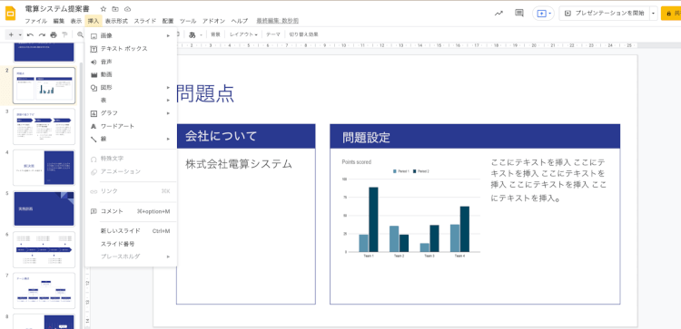Click the Google Slides home logo

coord(10,14)
